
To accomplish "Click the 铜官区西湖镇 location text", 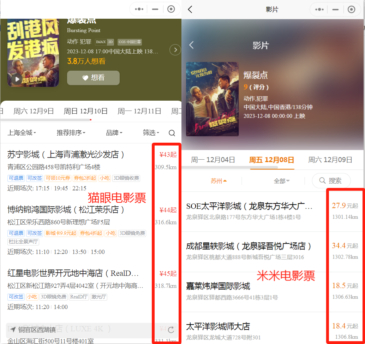I will [x=37, y=330].
